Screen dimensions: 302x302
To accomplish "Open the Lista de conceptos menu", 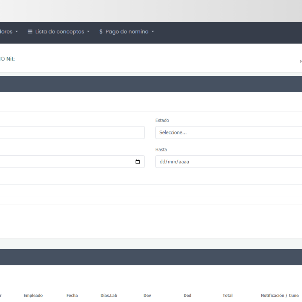I will (x=59, y=32).
